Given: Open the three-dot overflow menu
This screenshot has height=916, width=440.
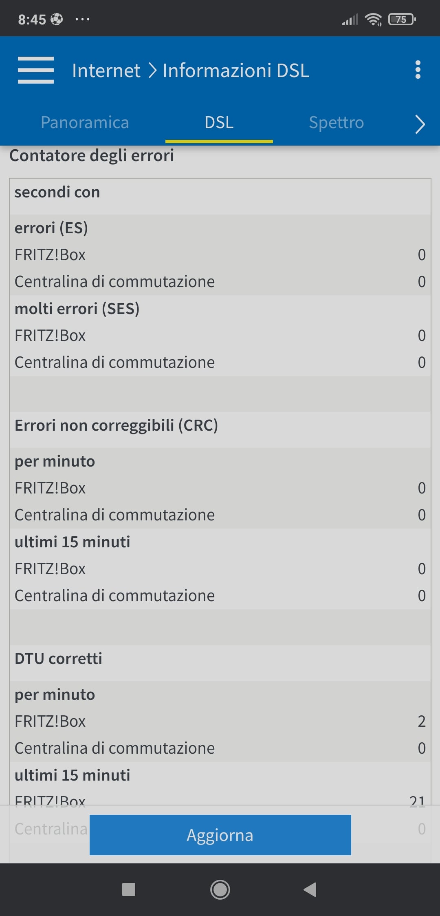Looking at the screenshot, I should pos(418,70).
